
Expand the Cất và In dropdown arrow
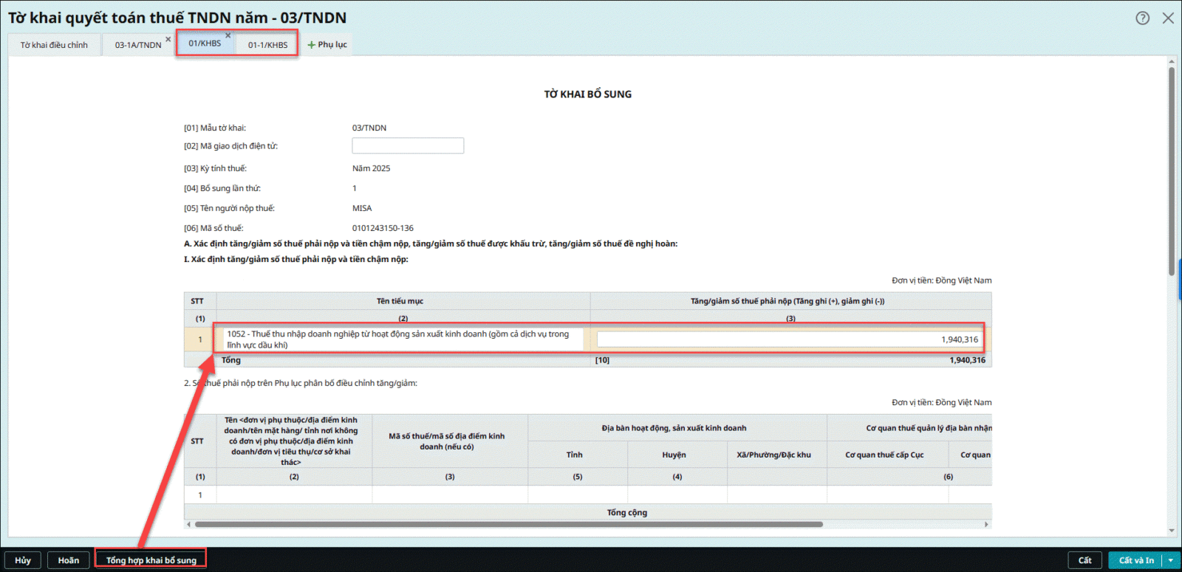point(1171,560)
